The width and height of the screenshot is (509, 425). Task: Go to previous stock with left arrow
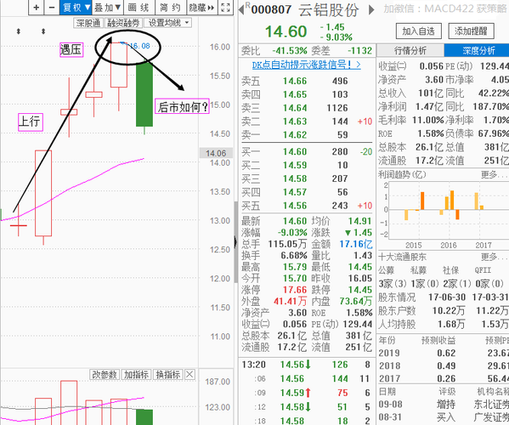tap(241, 9)
